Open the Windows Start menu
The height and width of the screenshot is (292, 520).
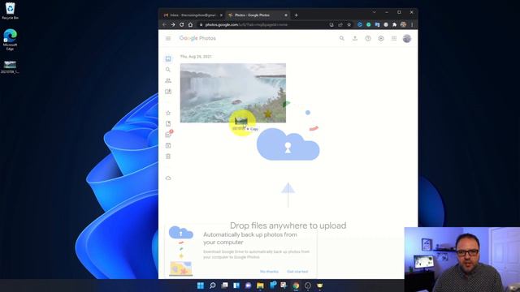(201, 286)
